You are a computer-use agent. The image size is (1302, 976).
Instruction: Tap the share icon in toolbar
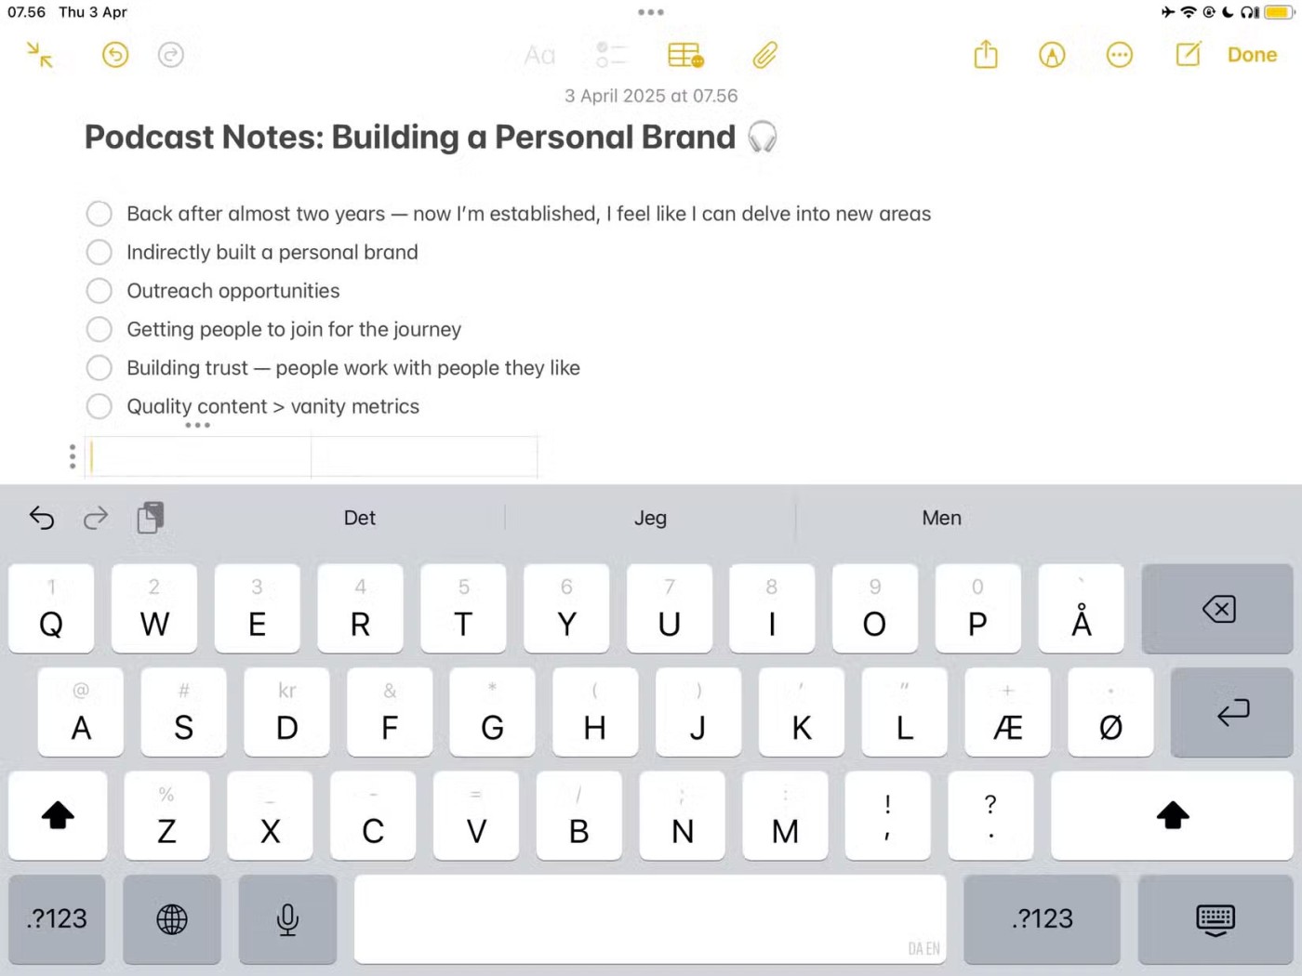click(x=986, y=55)
